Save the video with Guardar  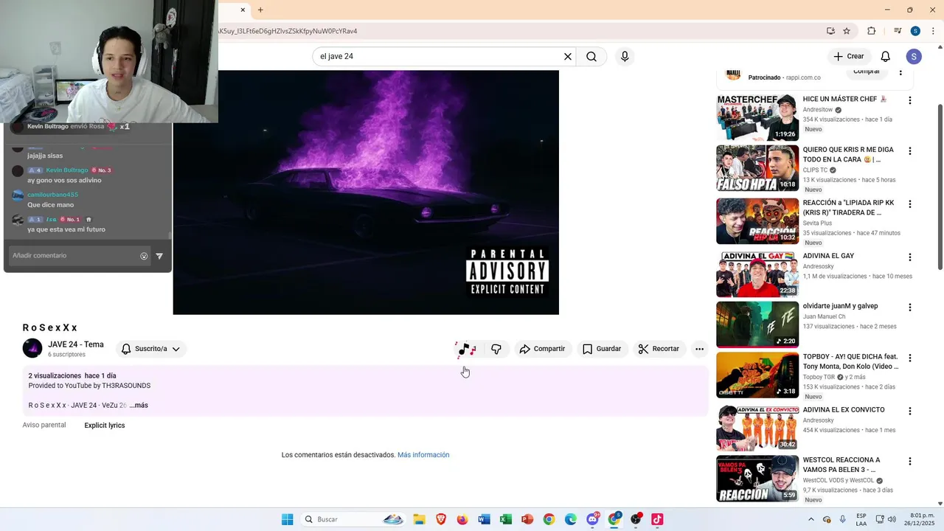[x=602, y=349]
